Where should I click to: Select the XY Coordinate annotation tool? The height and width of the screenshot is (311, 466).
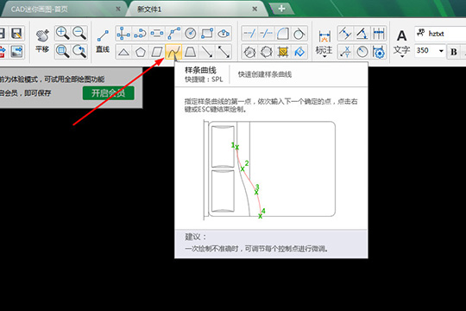click(x=345, y=52)
